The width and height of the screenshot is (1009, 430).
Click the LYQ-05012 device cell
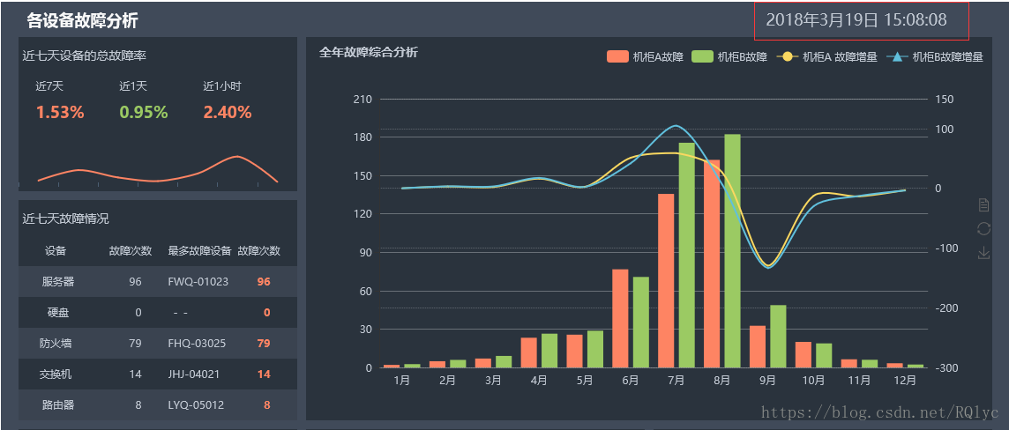(197, 405)
